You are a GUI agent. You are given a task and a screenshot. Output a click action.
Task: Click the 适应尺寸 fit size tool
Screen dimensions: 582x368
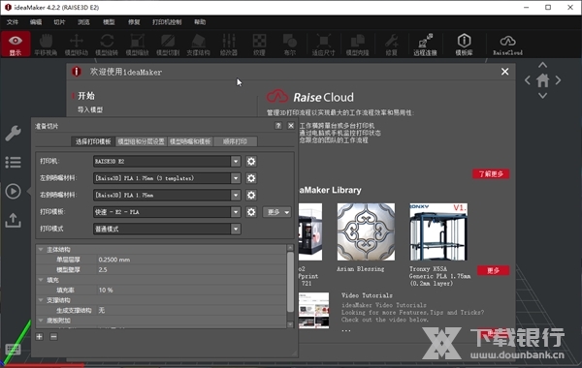tap(323, 45)
